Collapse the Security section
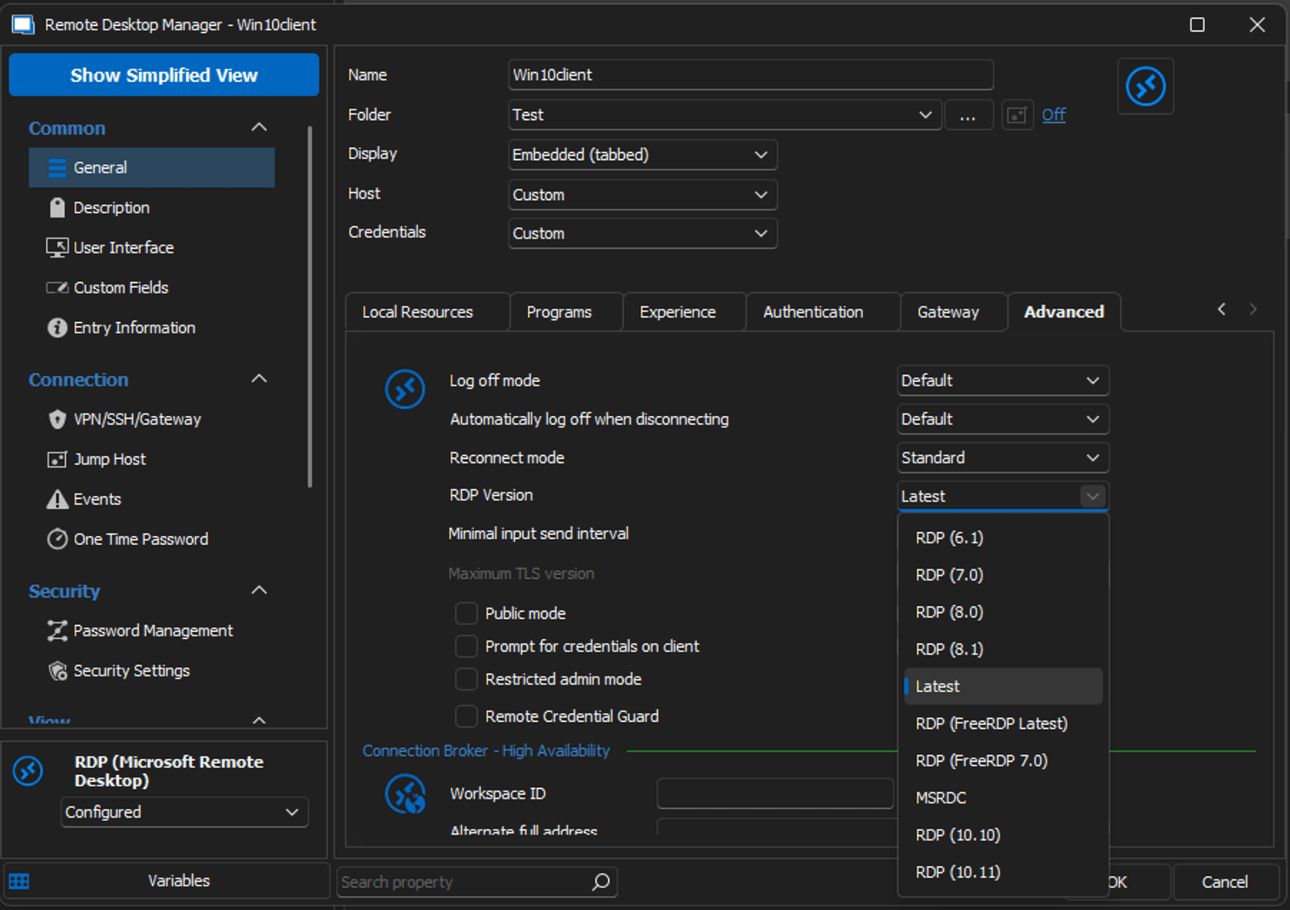The image size is (1290, 910). pyautogui.click(x=259, y=590)
